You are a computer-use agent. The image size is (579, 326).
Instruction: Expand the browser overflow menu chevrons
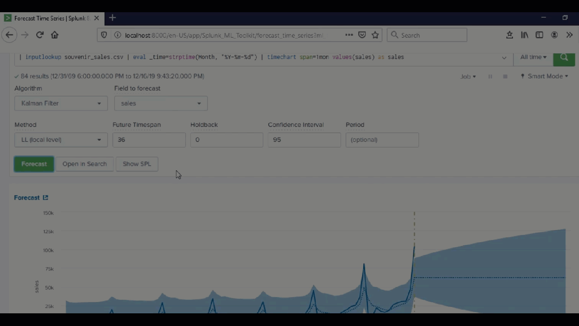[x=569, y=35]
